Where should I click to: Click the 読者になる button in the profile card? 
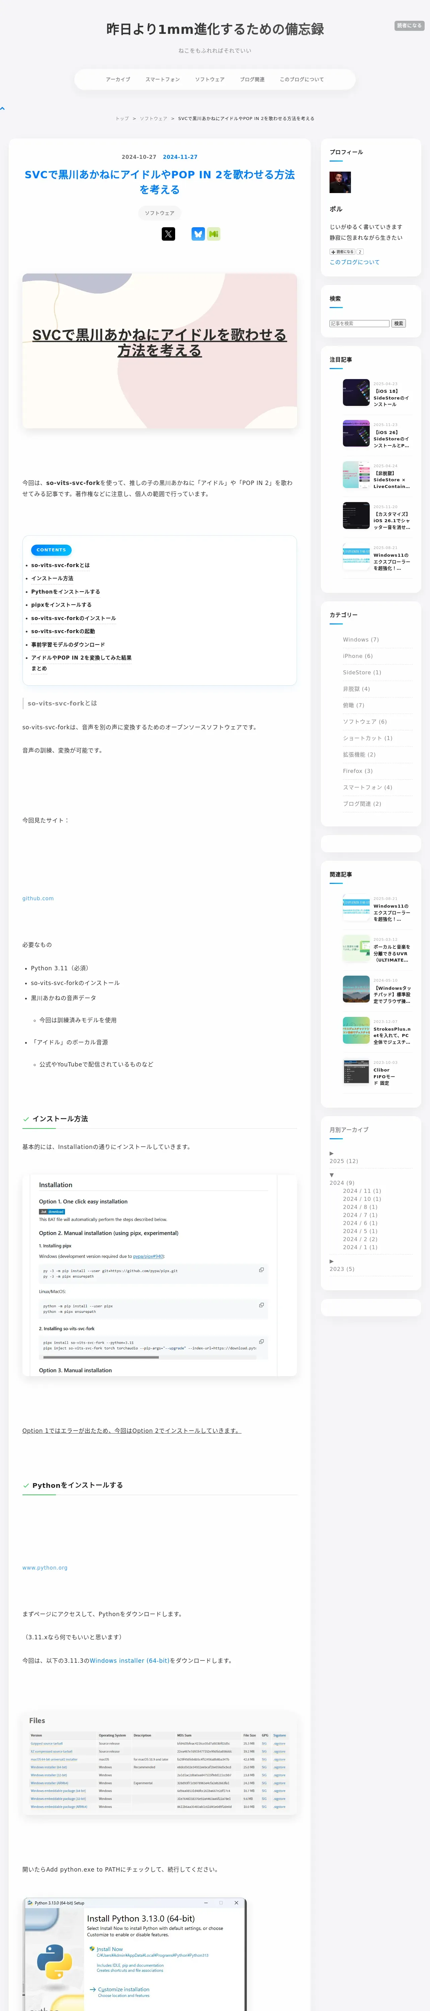click(x=343, y=252)
